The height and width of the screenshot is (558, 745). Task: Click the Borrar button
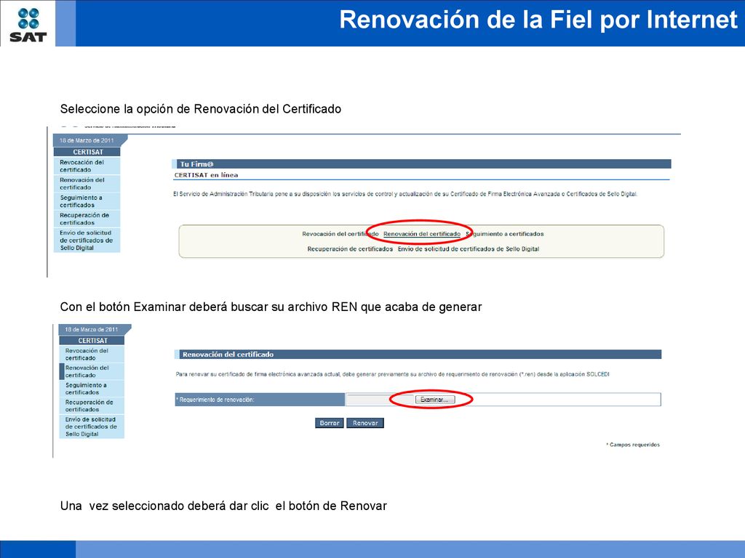click(x=330, y=423)
